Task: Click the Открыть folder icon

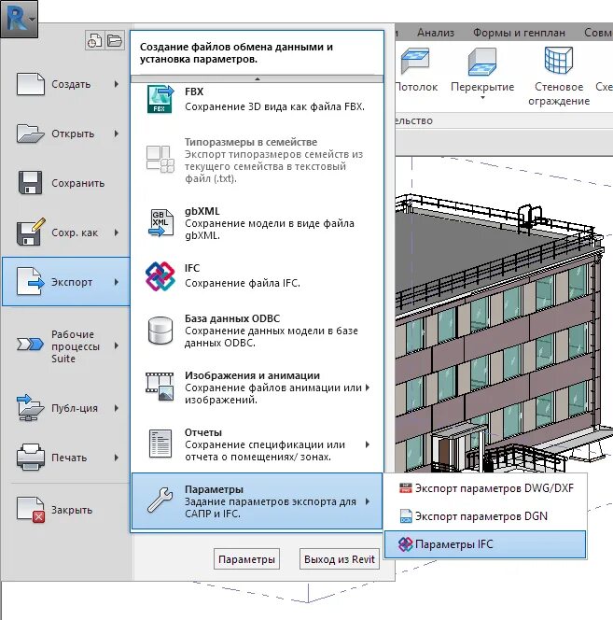Action: coord(31,134)
